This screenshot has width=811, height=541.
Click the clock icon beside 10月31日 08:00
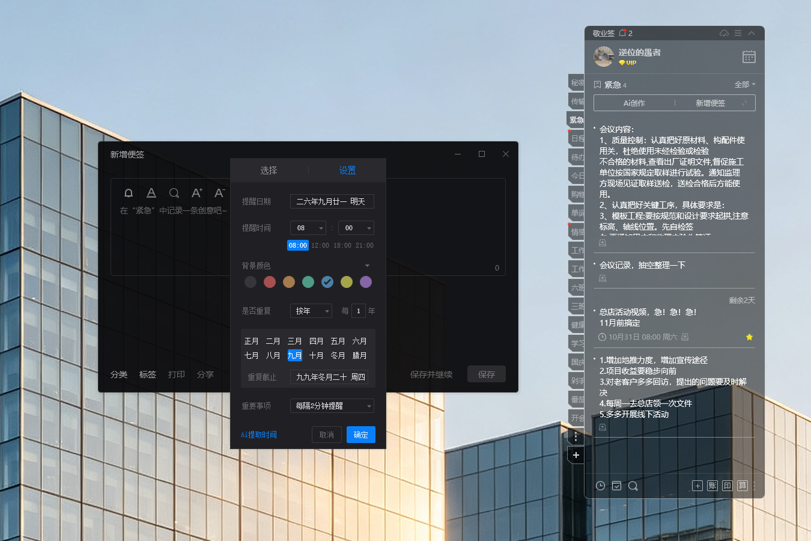click(603, 337)
